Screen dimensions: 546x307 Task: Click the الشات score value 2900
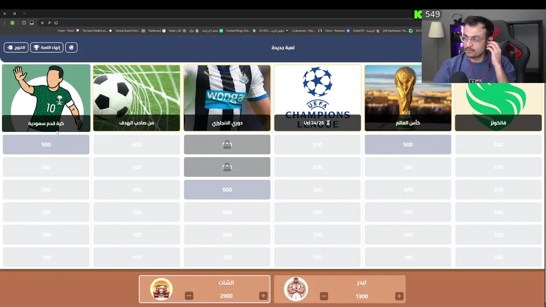pyautogui.click(x=226, y=296)
